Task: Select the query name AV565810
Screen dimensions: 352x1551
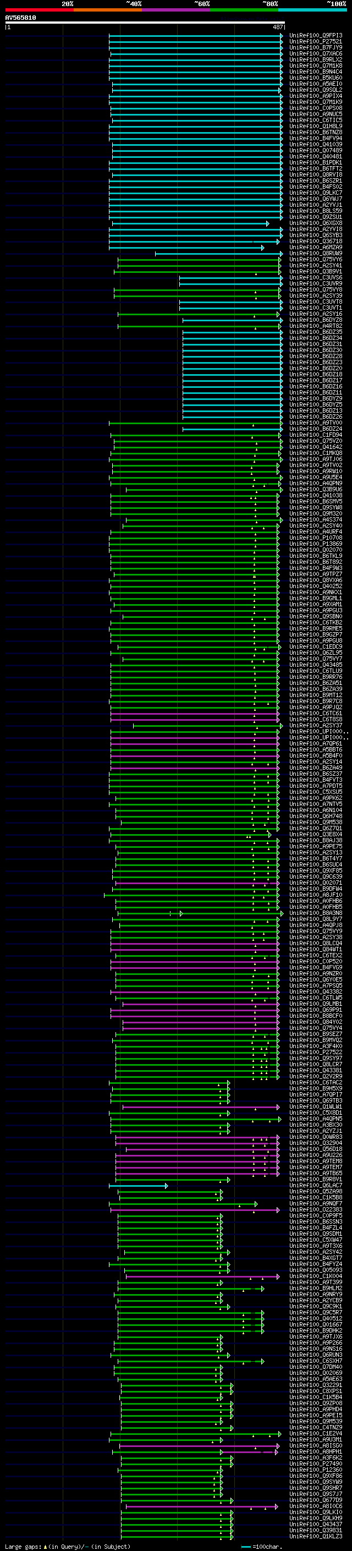Action: coord(20,18)
